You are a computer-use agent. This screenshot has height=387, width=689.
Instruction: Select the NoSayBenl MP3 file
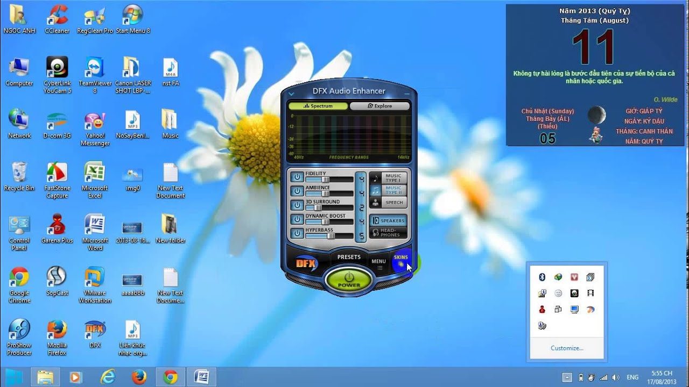tap(132, 125)
